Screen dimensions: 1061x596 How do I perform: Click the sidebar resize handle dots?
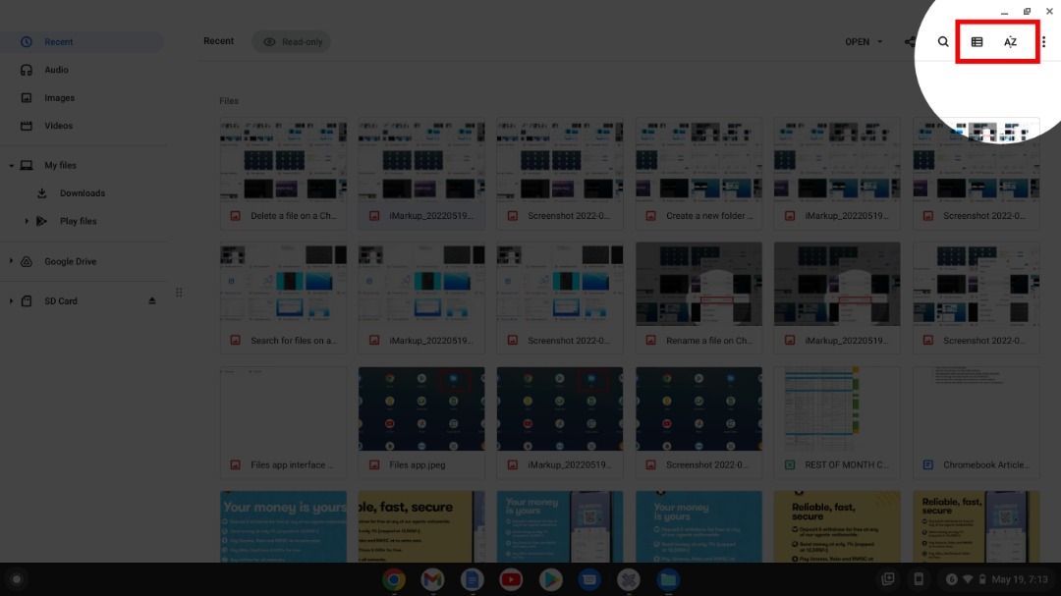(179, 293)
